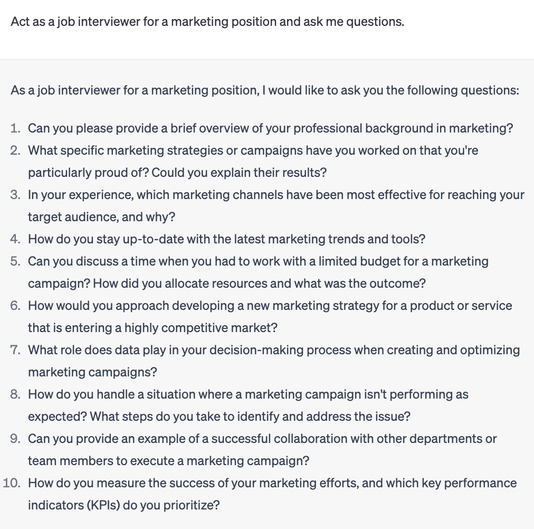Select question 3 about marketing channels
Image resolution: width=534 pixels, height=529 pixels.
[x=276, y=206]
